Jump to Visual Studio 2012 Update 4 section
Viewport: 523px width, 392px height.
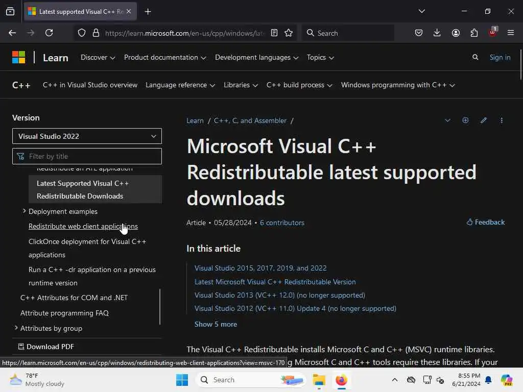click(x=296, y=308)
